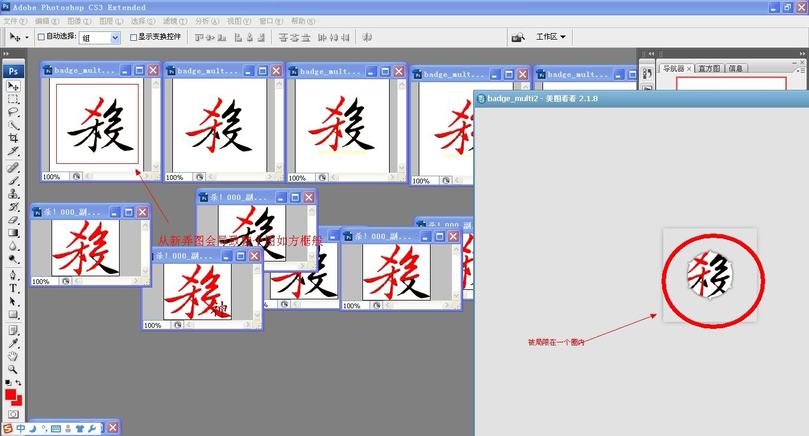Open the 滤镜 menu
Viewport: 809px width, 436px height.
click(x=173, y=21)
